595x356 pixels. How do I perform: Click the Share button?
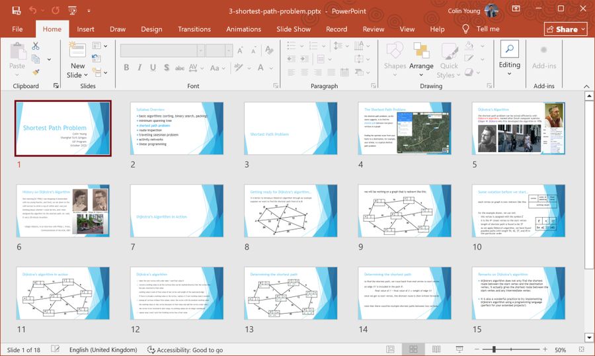[x=565, y=29]
